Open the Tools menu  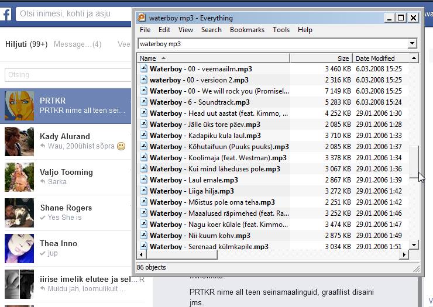click(281, 30)
